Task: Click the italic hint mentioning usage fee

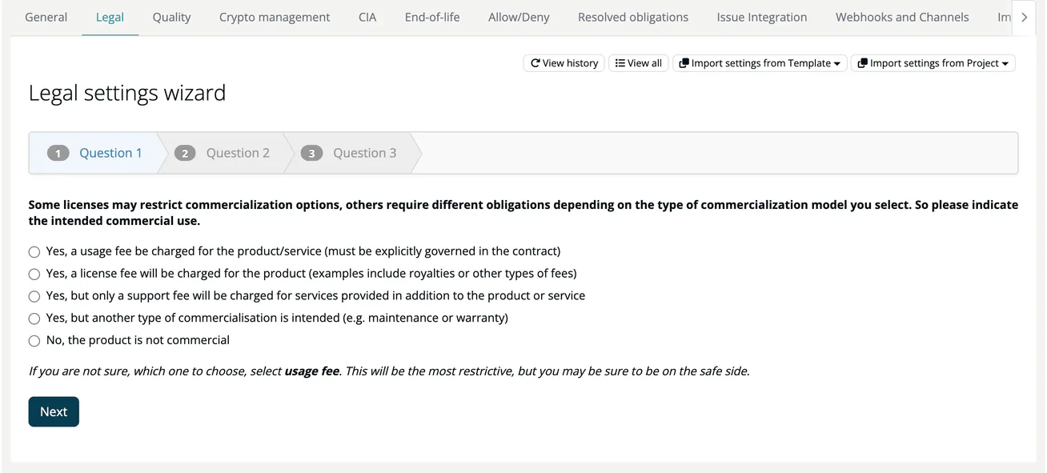Action: tap(389, 371)
